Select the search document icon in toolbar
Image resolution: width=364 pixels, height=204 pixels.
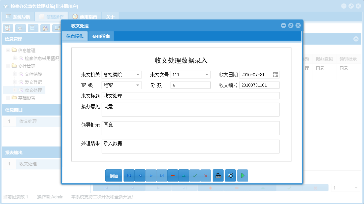click(x=7, y=28)
